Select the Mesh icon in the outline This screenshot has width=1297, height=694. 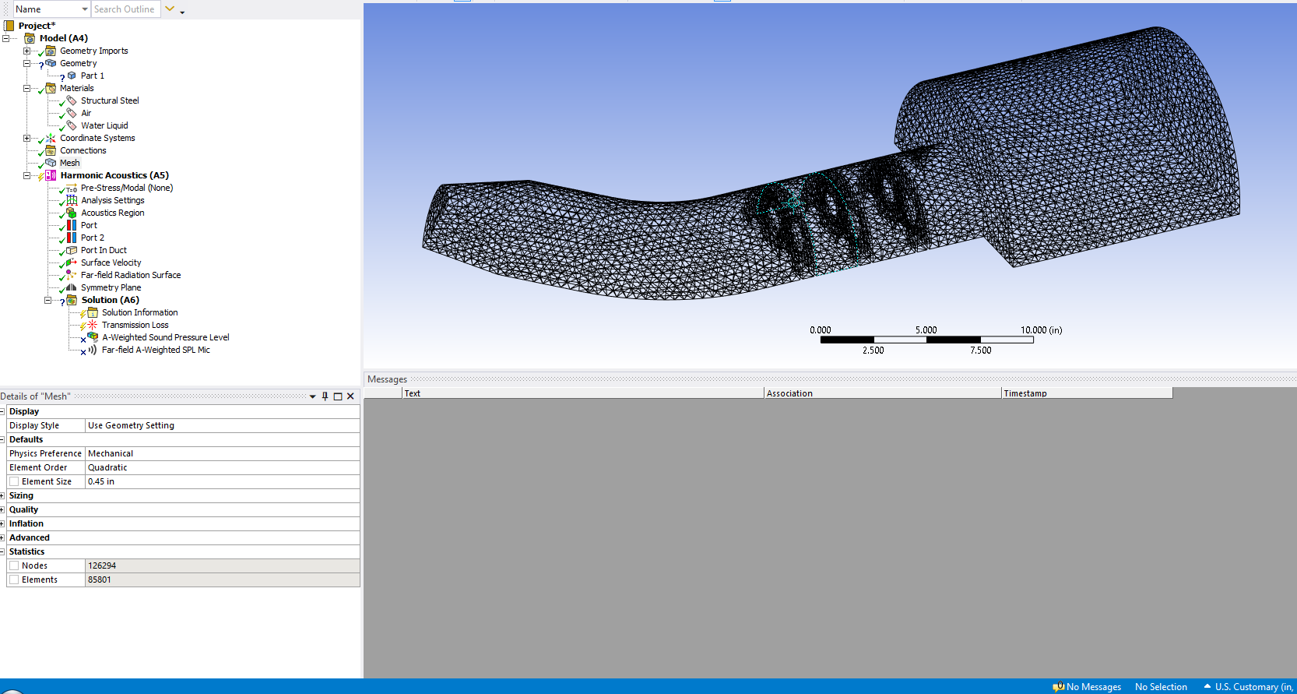(x=51, y=163)
